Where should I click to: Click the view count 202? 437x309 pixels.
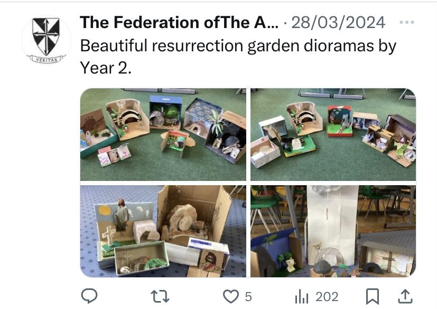pos(327,297)
